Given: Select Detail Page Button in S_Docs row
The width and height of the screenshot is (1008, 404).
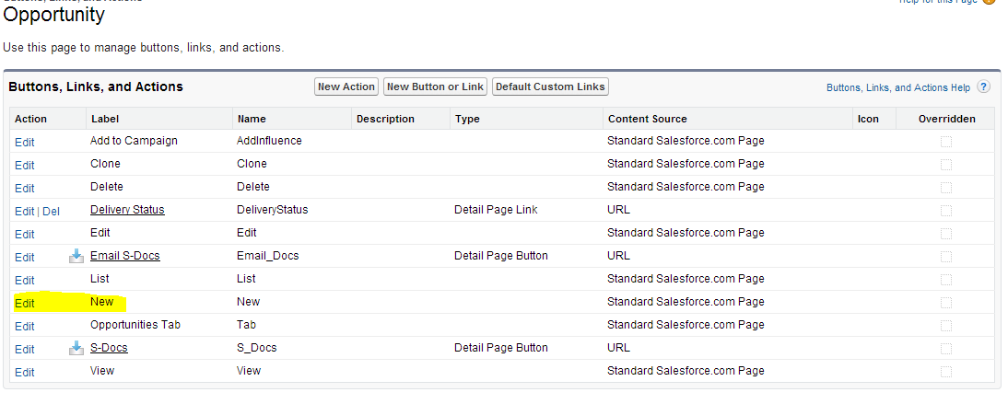Looking at the screenshot, I should 501,348.
